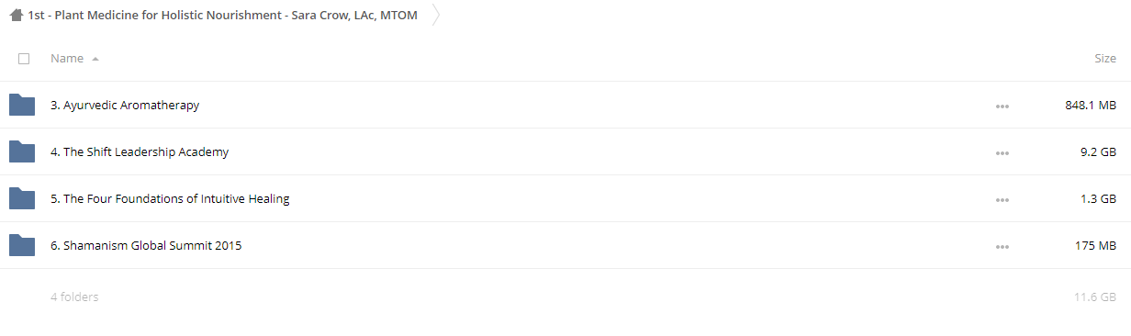Viewport: 1131px width, 336px height.
Task: Click the Shamanism Global Summit 2015 folder icon
Action: [x=22, y=245]
